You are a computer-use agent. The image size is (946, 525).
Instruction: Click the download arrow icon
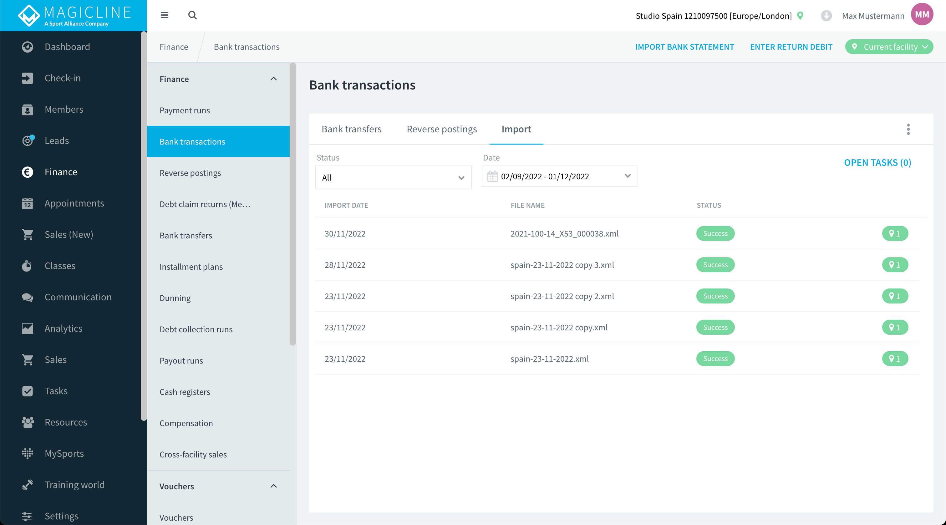(x=826, y=16)
